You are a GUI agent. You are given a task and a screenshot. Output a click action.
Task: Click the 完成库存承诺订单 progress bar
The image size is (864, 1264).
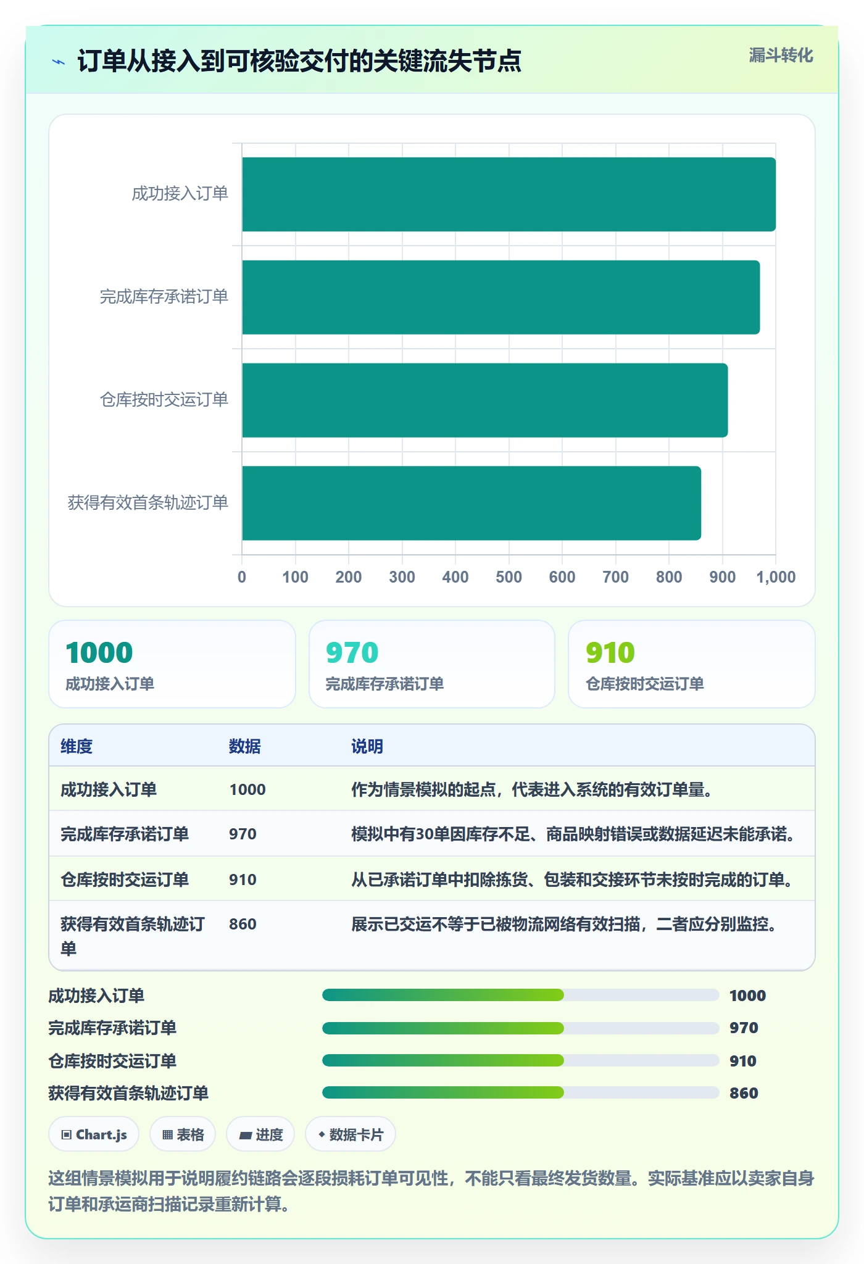tap(521, 1028)
